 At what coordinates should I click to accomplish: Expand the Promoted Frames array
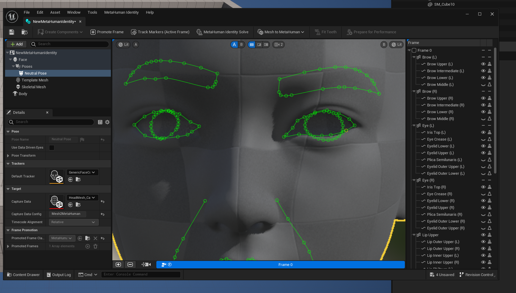(x=8, y=246)
